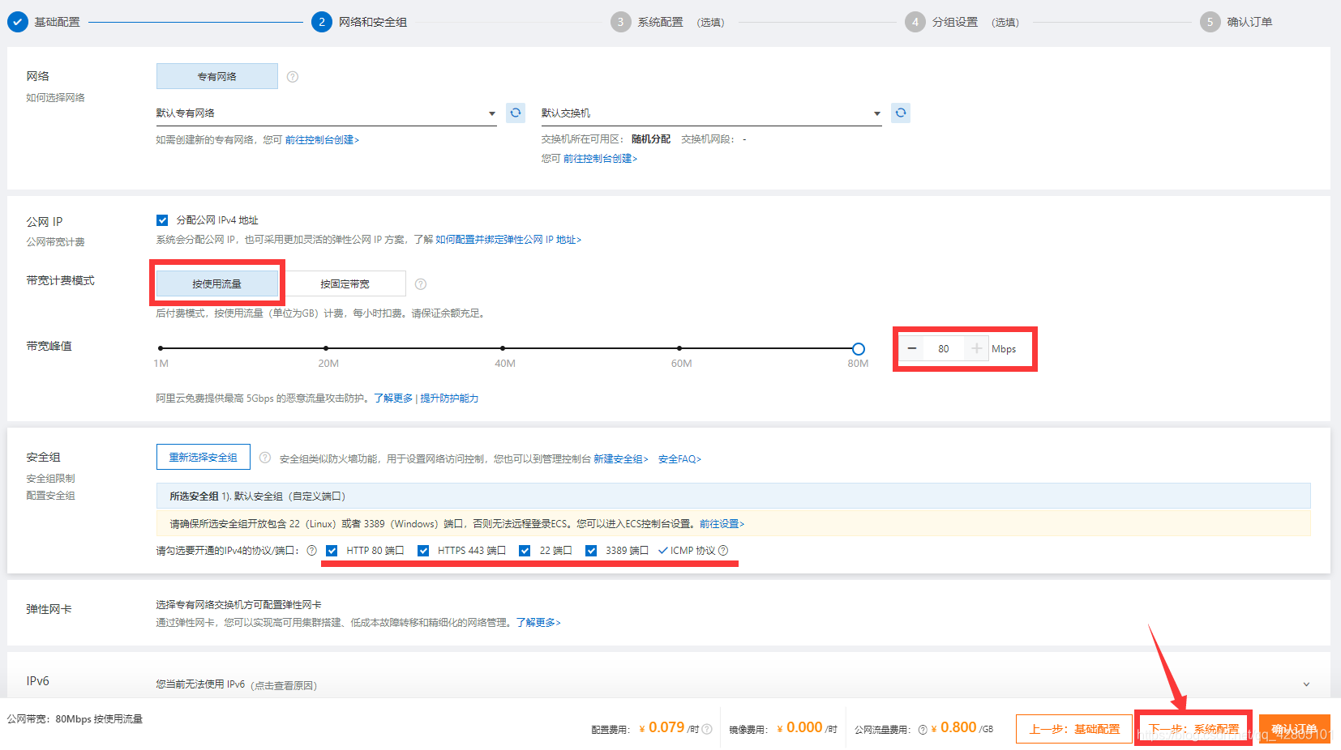Image resolution: width=1341 pixels, height=750 pixels.
Task: Refresh the 默认交换机 list
Action: click(x=901, y=113)
